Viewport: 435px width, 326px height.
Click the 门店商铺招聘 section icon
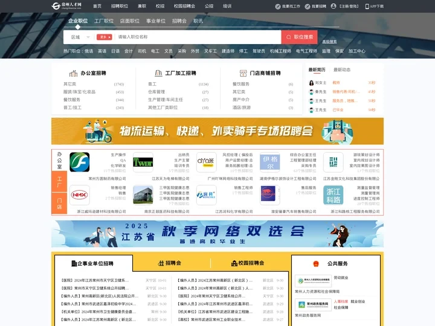click(x=243, y=73)
